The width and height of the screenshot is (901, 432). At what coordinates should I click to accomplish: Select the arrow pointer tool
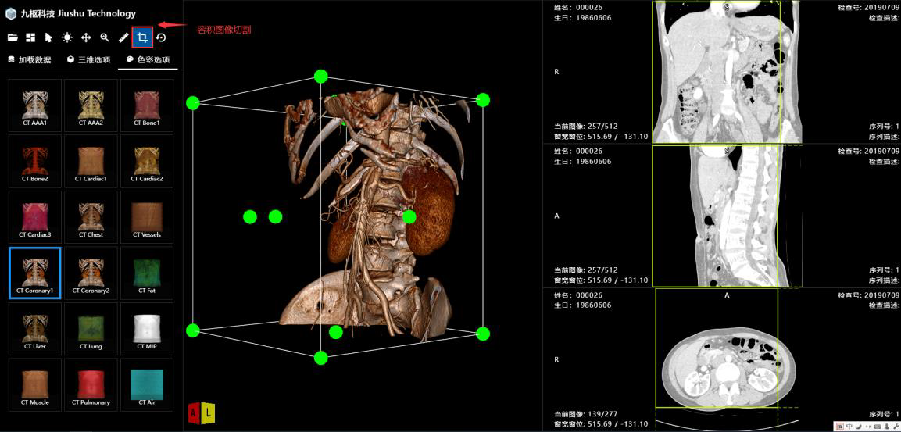click(49, 38)
